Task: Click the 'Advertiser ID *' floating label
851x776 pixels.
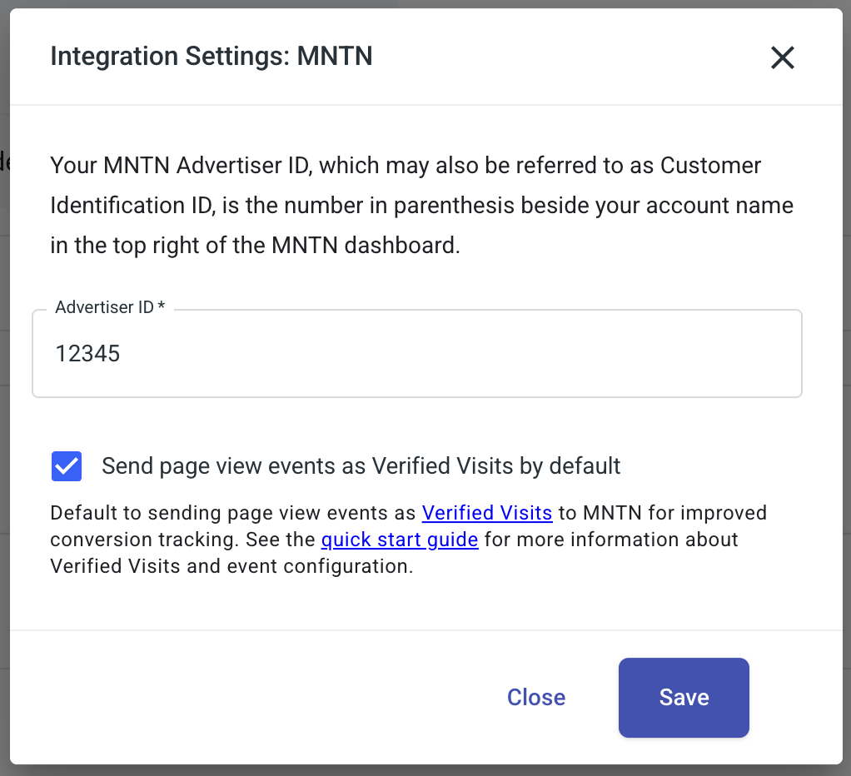Action: pos(110,307)
